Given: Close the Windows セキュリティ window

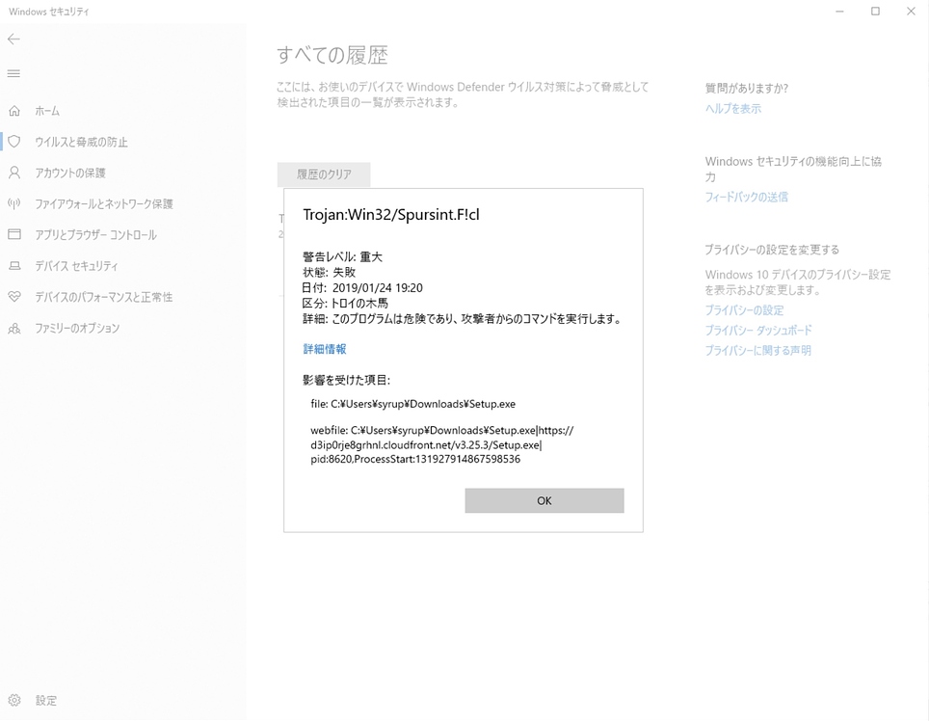Looking at the screenshot, I should (911, 12).
